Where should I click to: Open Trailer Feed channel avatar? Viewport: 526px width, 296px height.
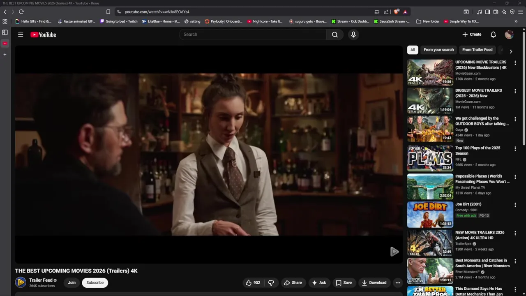(x=21, y=282)
